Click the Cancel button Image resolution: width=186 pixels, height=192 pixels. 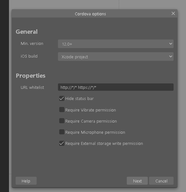click(x=161, y=181)
